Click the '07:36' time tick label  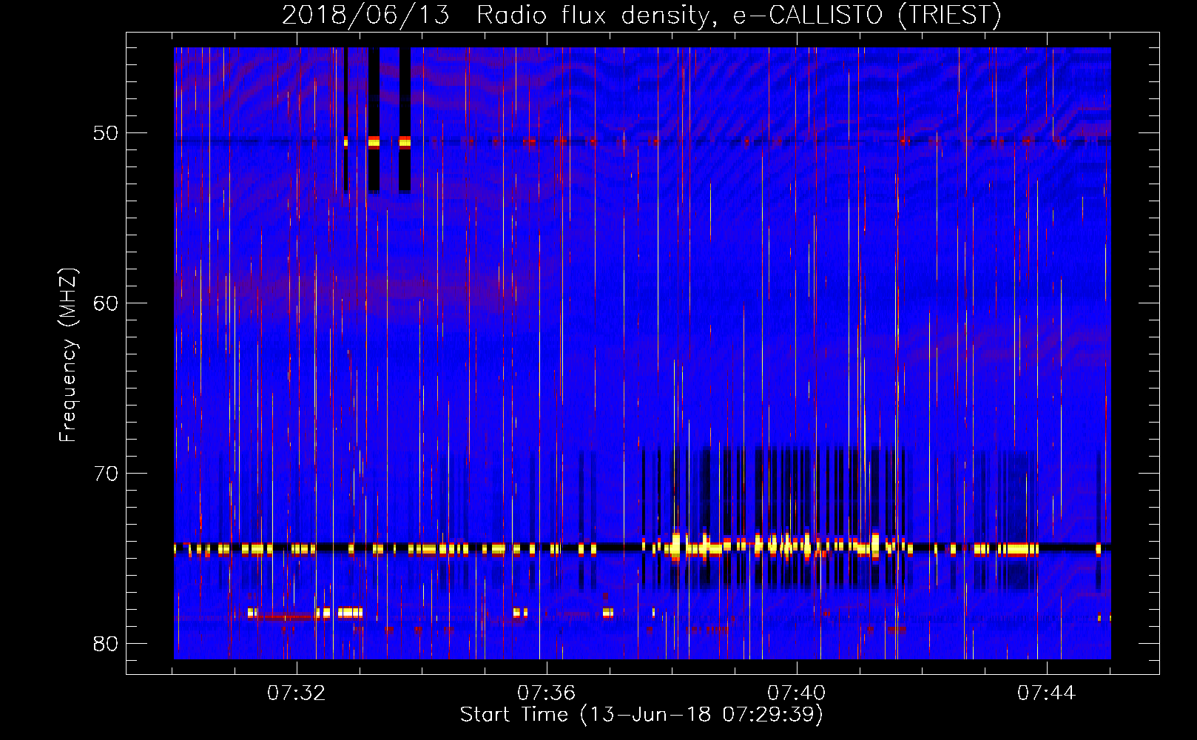(546, 693)
